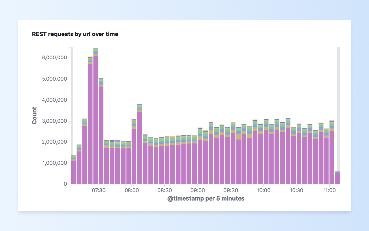
Task: Select the 09:00 time axis label
Action: click(197, 190)
